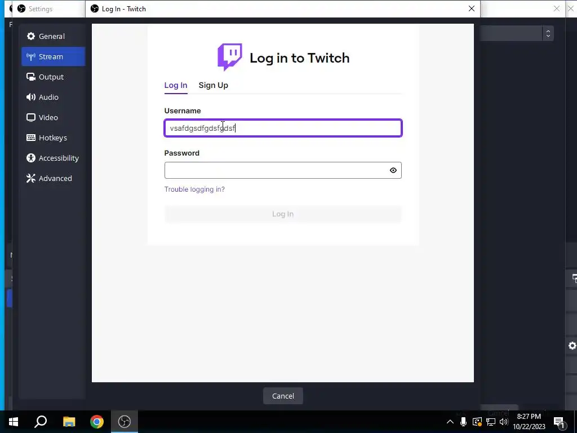The height and width of the screenshot is (433, 577).
Task: Switch to Sign Up tab
Action: click(213, 86)
